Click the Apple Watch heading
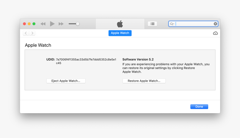The width and height of the screenshot is (240, 138). click(38, 45)
